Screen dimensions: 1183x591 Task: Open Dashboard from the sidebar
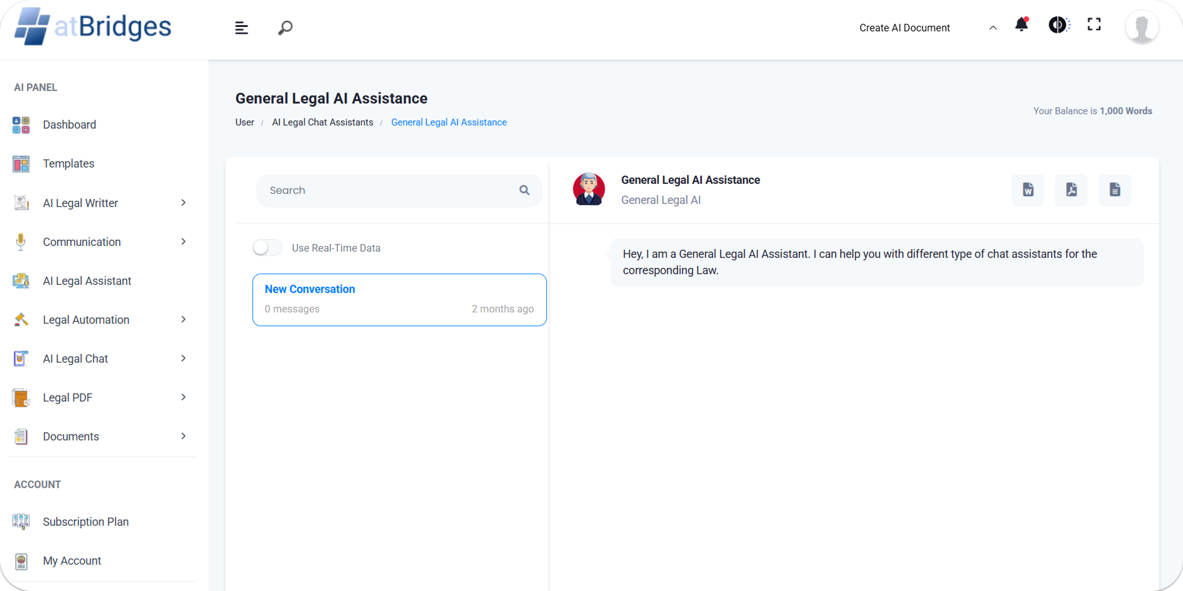[x=69, y=125]
